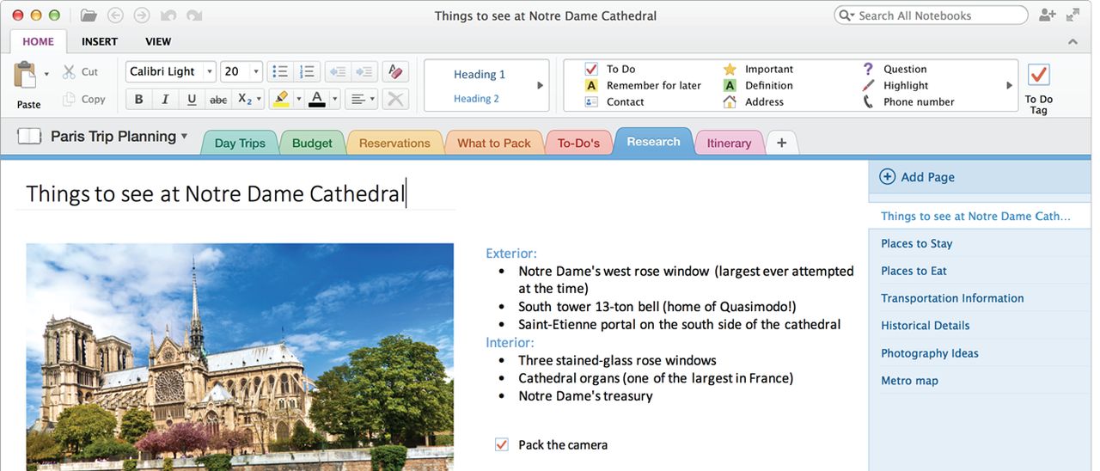Apply the Address tag
Viewport: 1100px width, 471px height.
754,101
